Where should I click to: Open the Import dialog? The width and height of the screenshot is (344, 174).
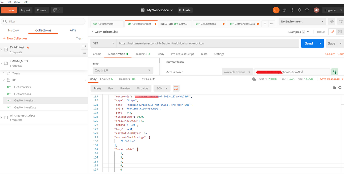tap(26, 10)
